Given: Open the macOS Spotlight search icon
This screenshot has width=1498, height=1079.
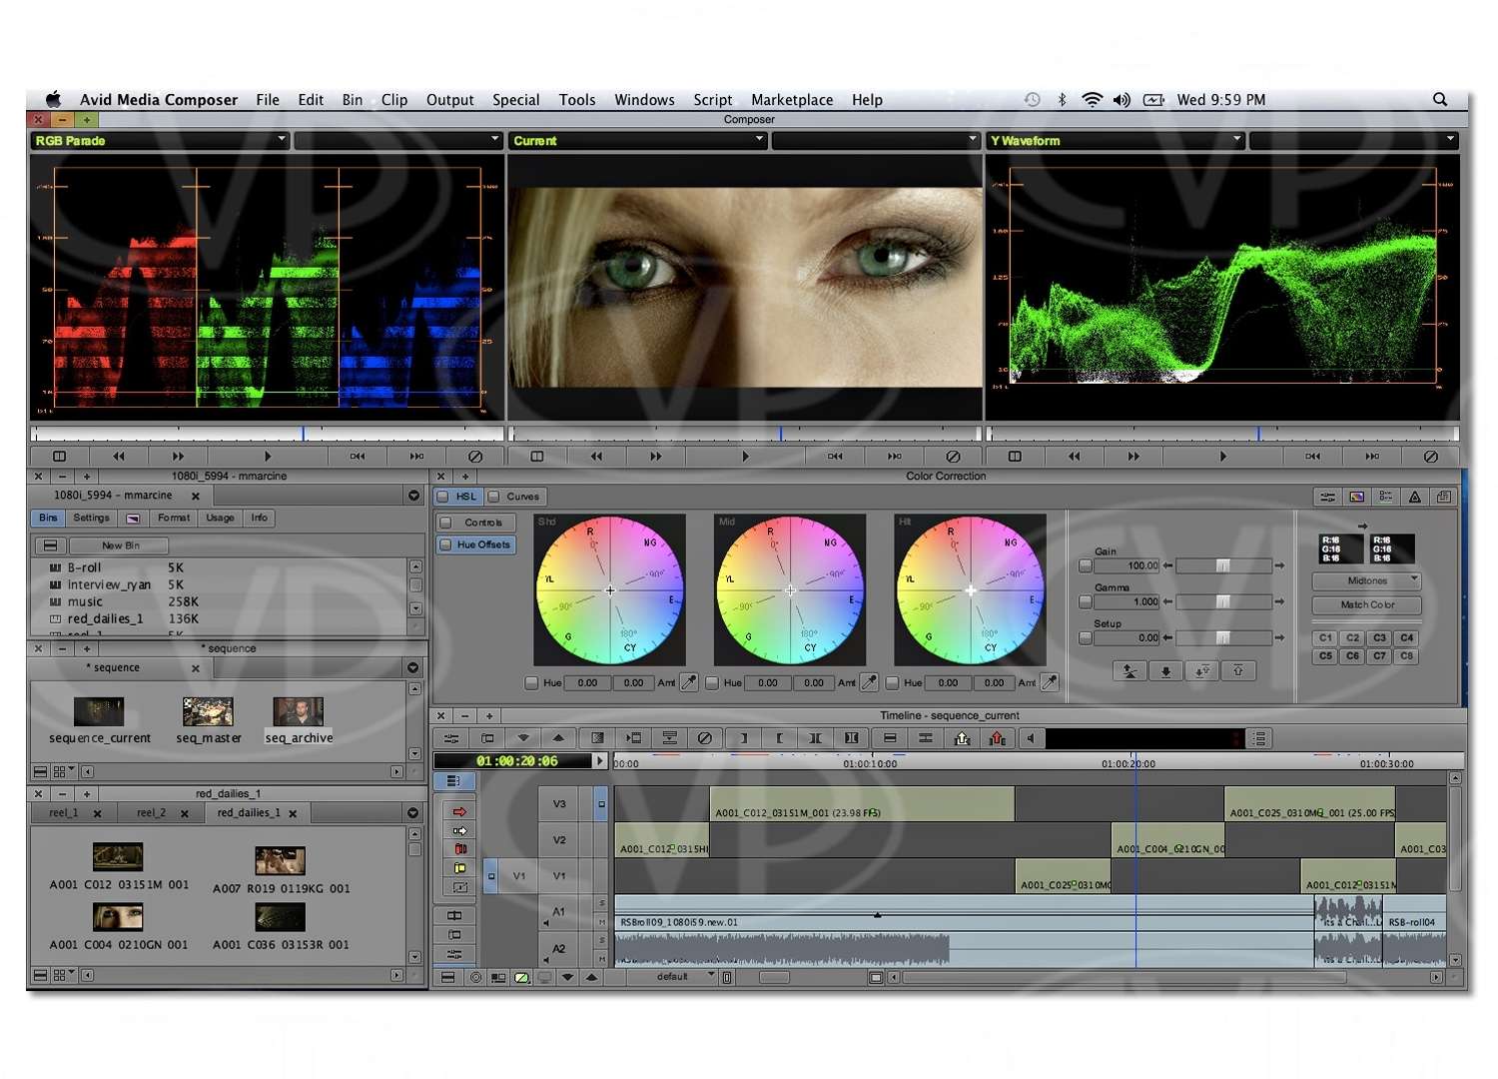Looking at the screenshot, I should point(1440,99).
